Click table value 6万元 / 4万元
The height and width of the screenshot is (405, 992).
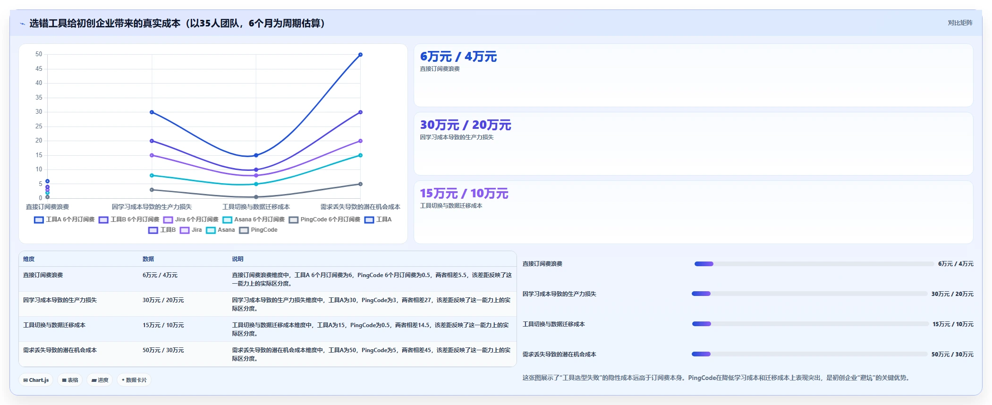[160, 275]
